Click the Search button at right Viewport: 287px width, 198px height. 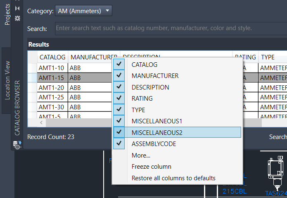[278, 137]
